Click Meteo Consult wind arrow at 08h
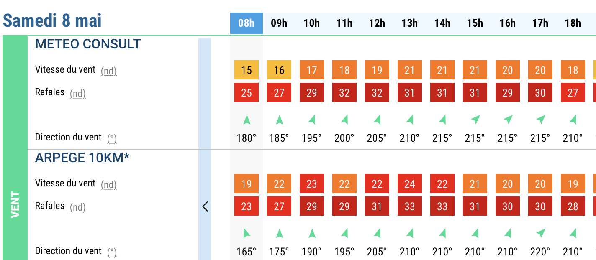This screenshot has width=596, height=260. point(247,120)
